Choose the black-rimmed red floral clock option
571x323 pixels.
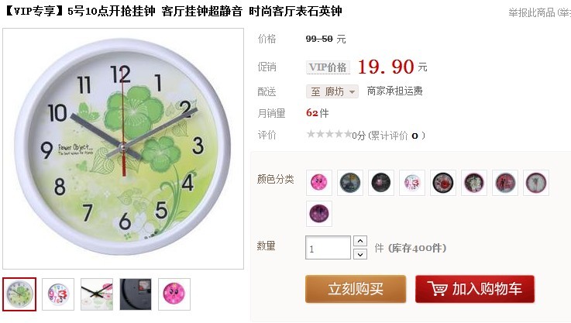pos(443,183)
